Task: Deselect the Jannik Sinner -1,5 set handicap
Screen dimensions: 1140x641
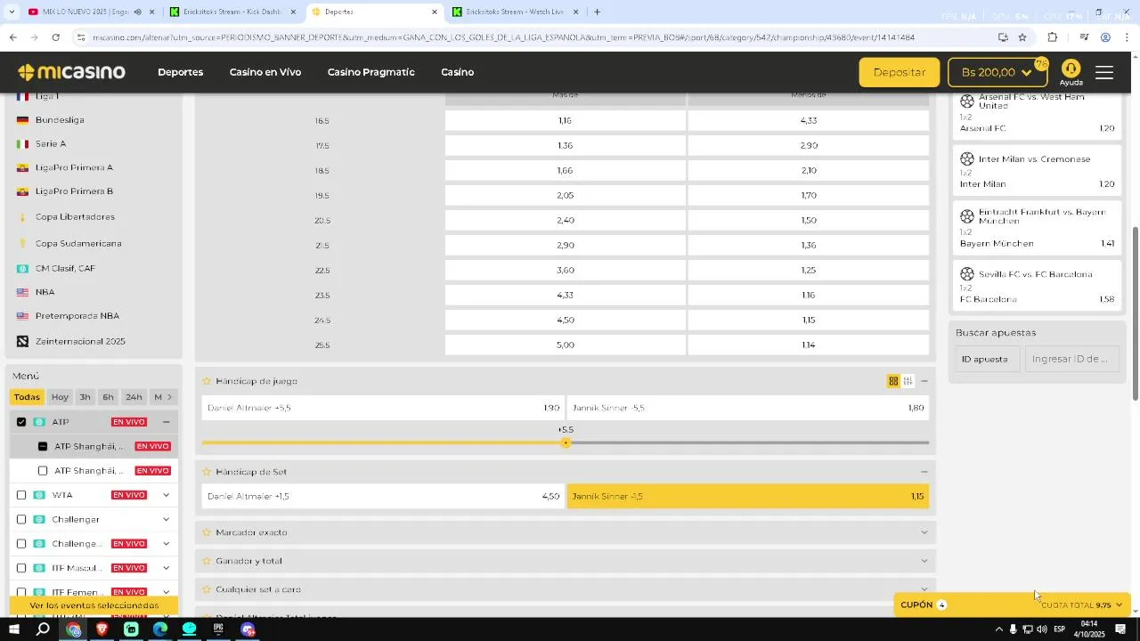Action: pyautogui.click(x=748, y=496)
